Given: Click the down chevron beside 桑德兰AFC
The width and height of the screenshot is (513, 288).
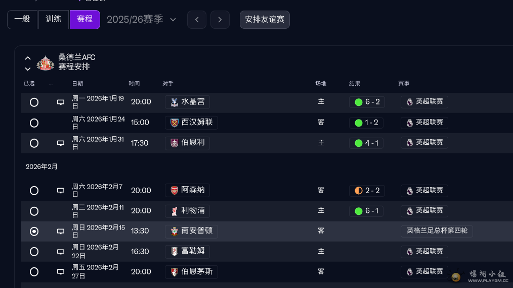Looking at the screenshot, I should click(28, 69).
